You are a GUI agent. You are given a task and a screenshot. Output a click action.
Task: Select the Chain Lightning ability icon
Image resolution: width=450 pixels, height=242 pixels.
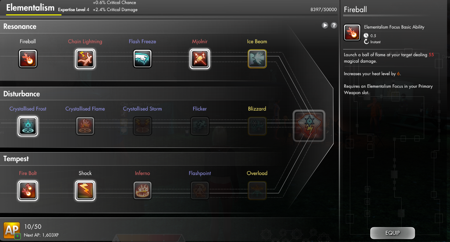click(x=85, y=59)
